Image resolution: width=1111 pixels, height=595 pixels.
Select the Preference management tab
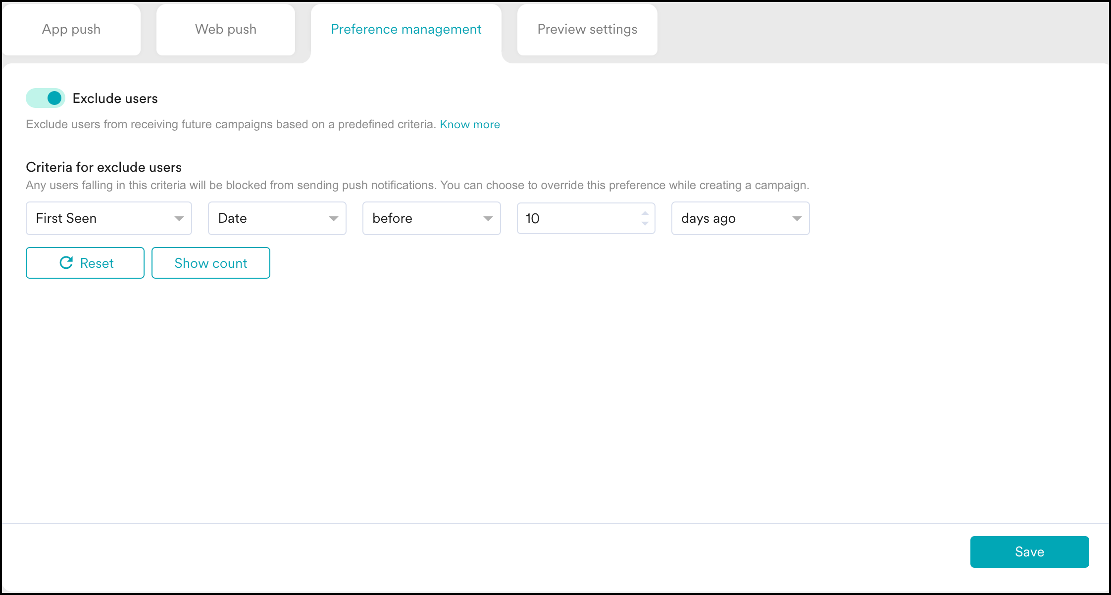tap(406, 29)
